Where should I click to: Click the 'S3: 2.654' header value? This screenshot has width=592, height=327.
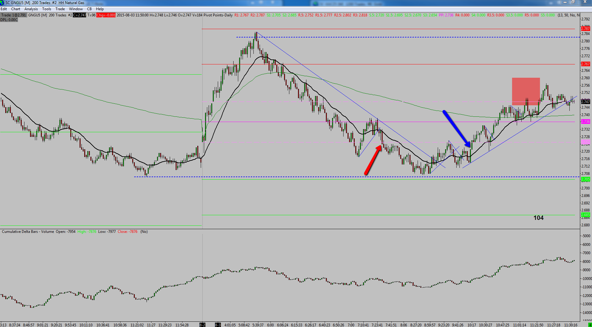tap(430, 15)
